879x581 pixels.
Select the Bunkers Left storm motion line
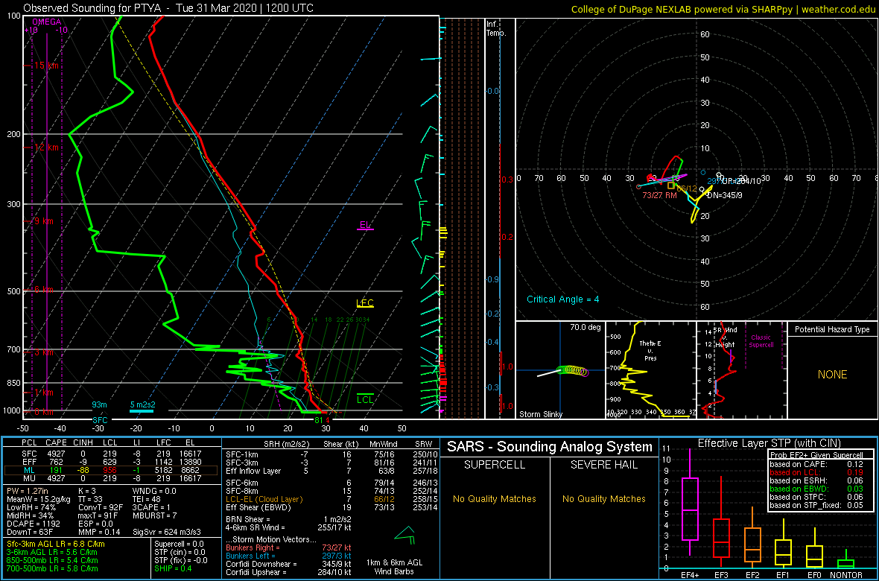(289, 555)
